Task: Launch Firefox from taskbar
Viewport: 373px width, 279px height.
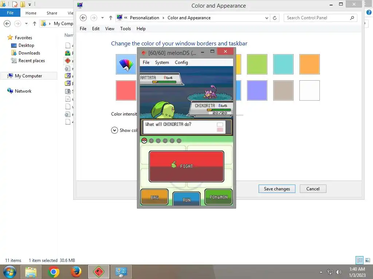Action: (76, 272)
